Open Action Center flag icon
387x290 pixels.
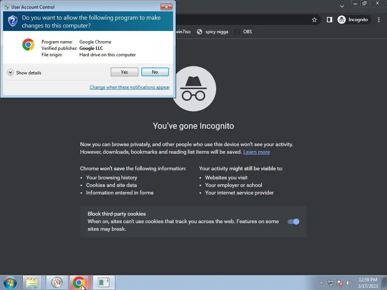(340, 283)
